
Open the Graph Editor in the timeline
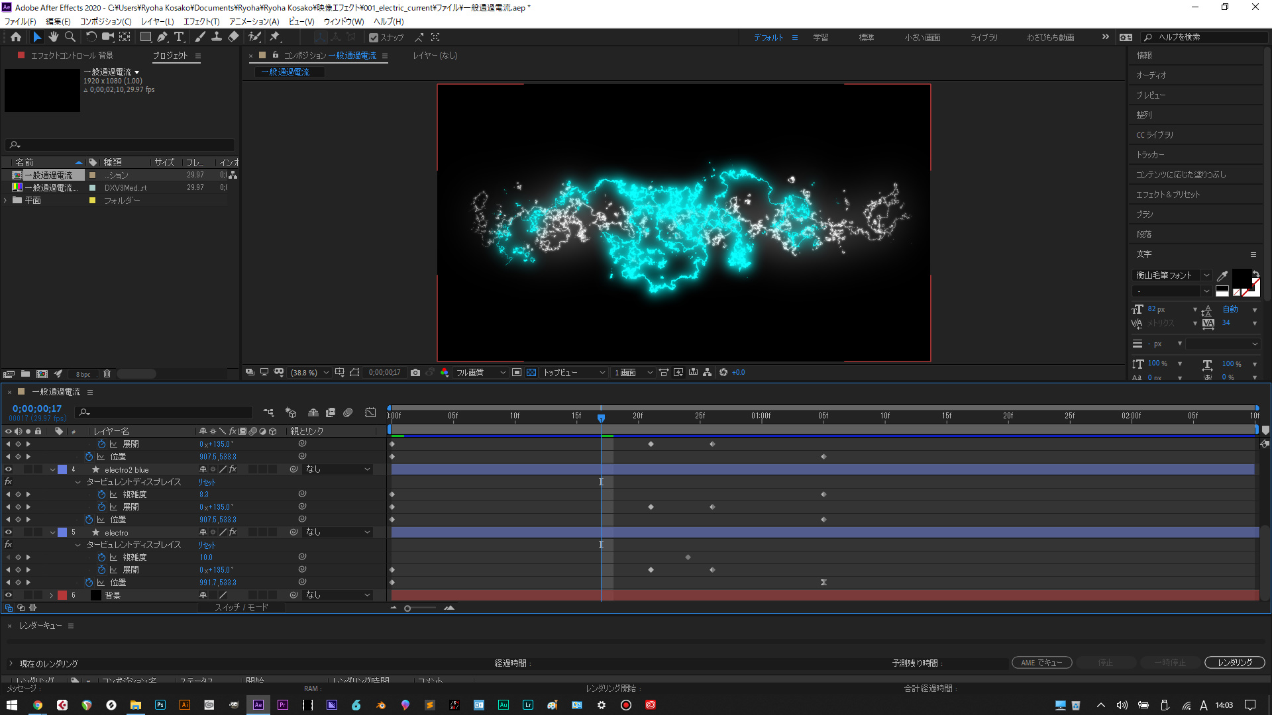[370, 412]
